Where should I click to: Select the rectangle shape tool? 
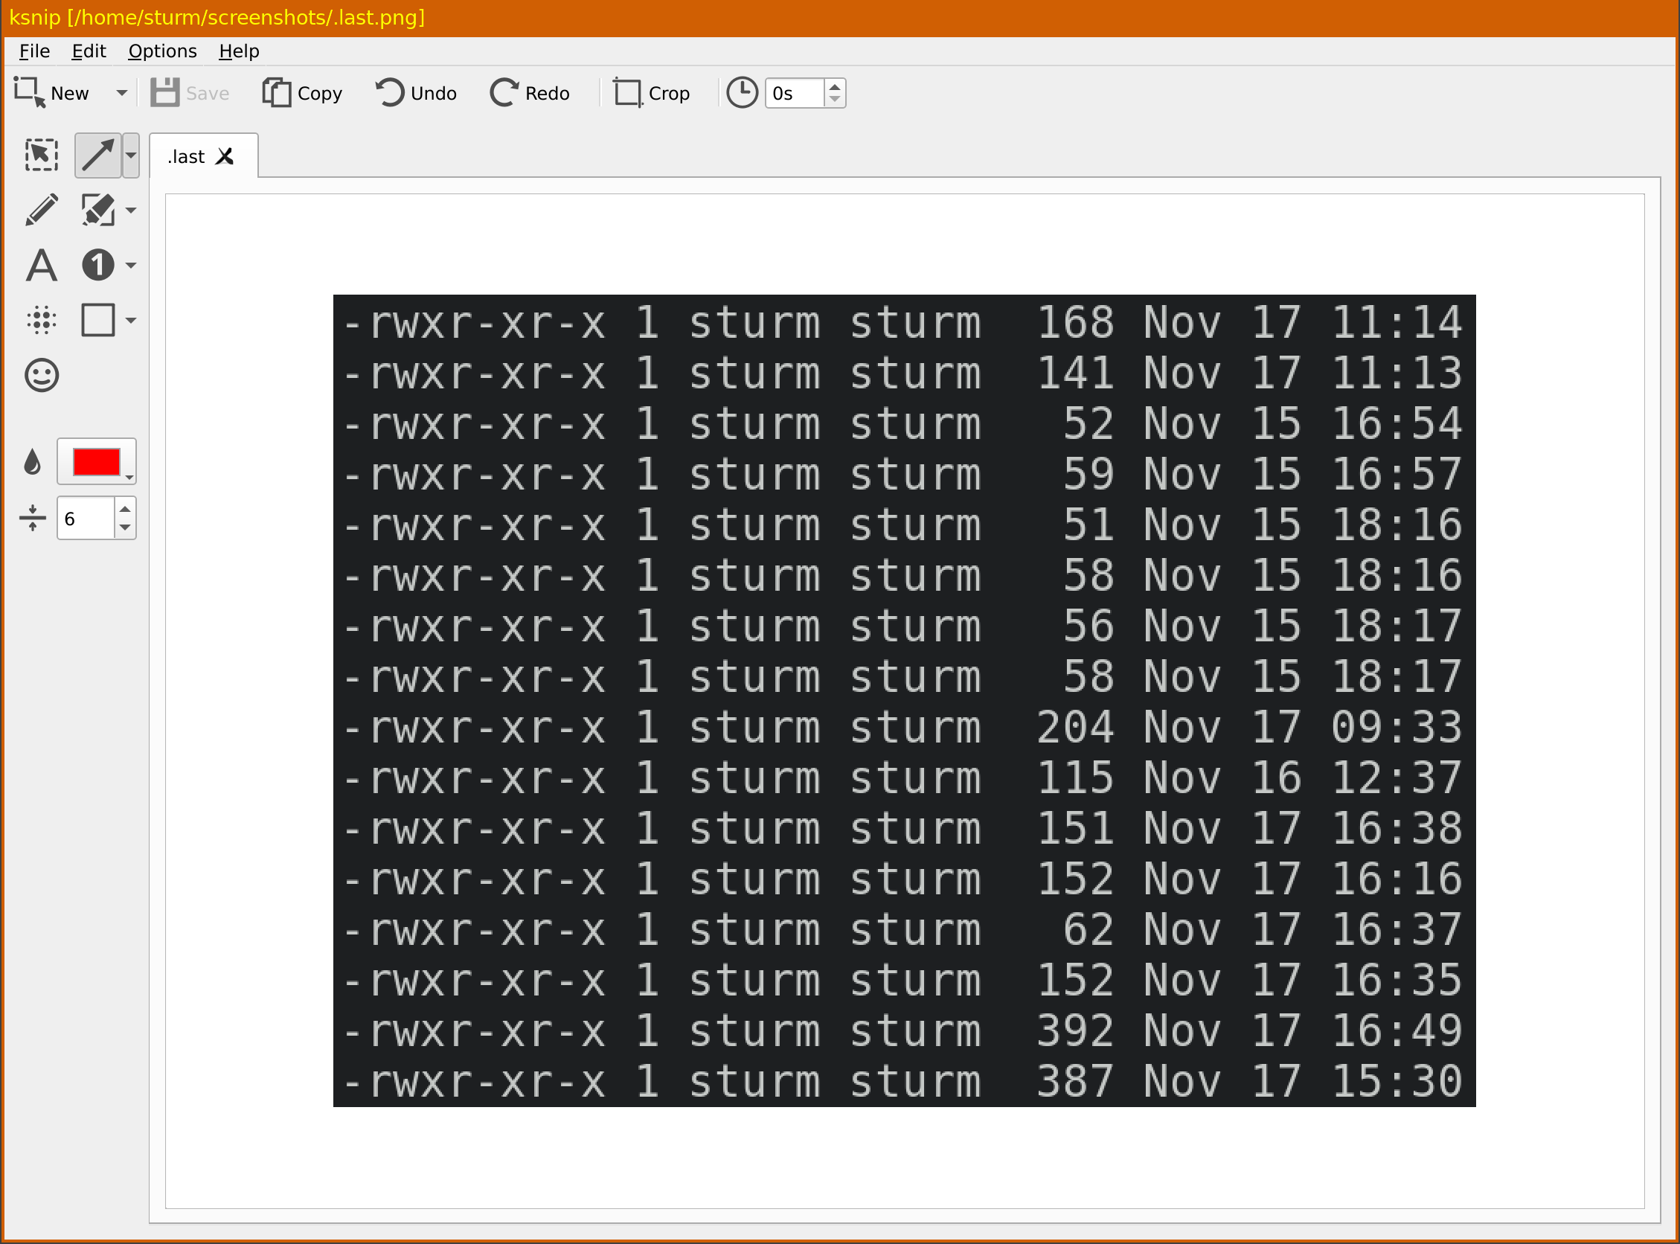98,320
